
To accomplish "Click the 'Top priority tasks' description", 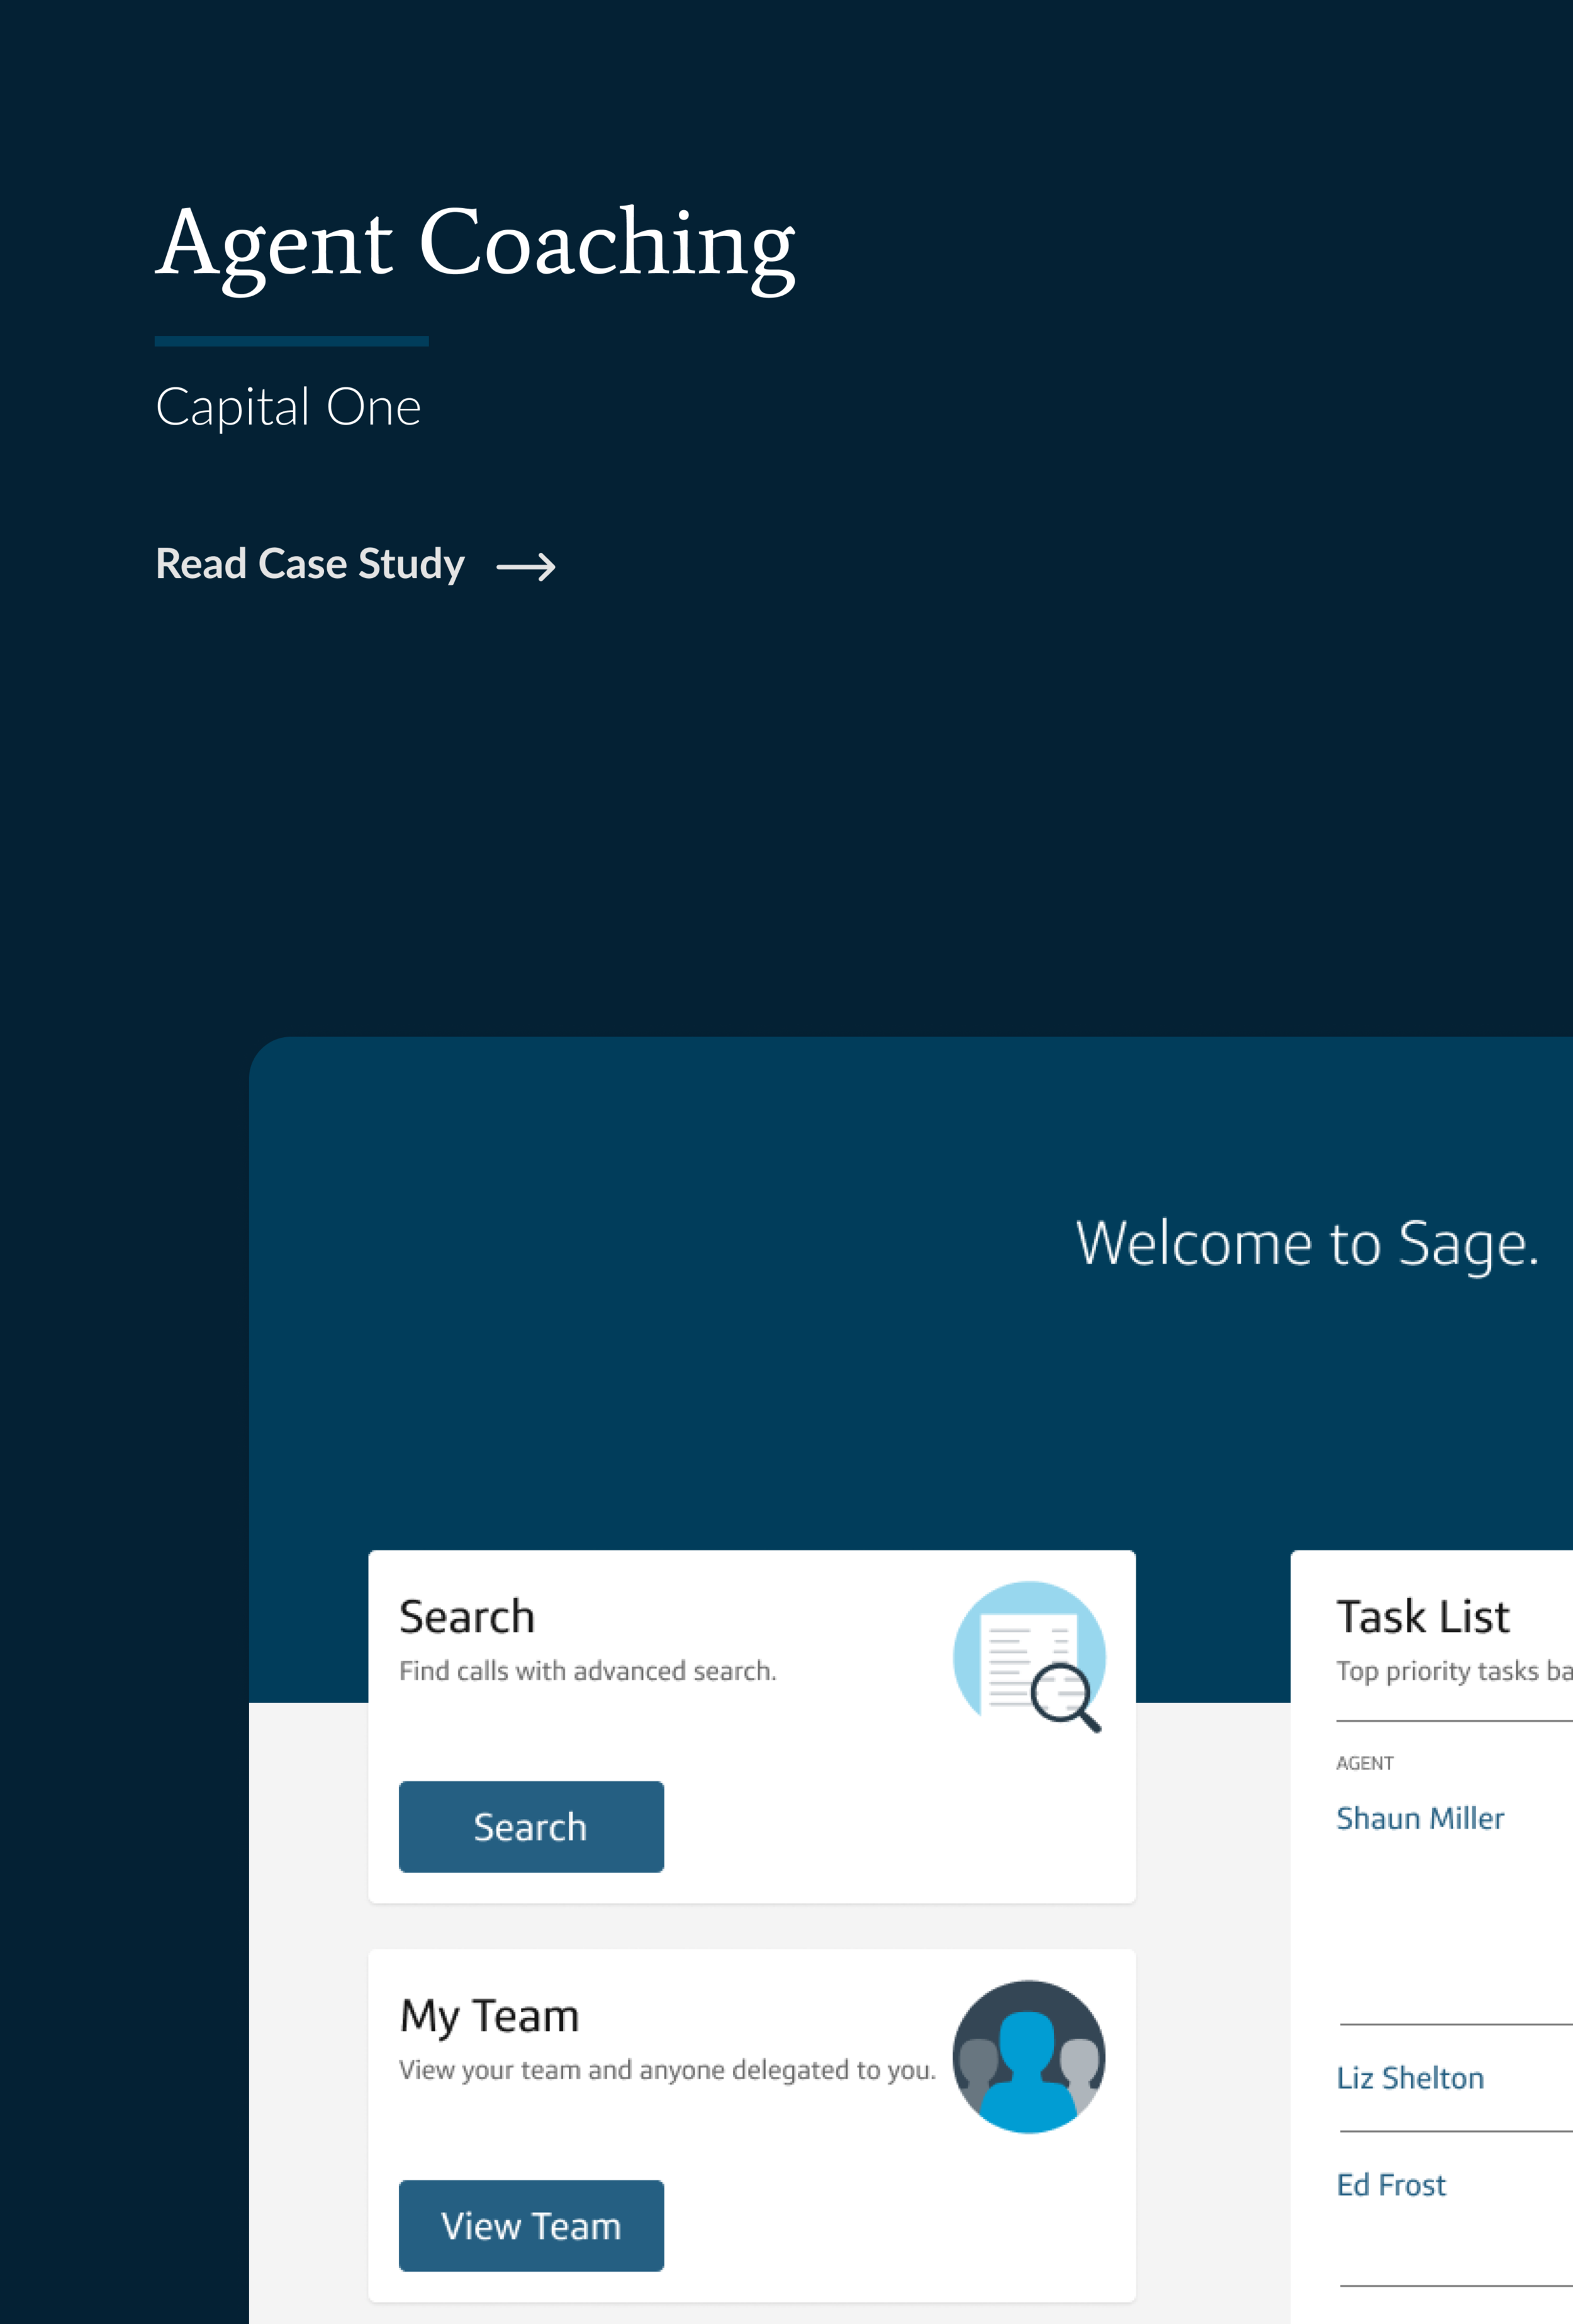I will pos(1455,1671).
